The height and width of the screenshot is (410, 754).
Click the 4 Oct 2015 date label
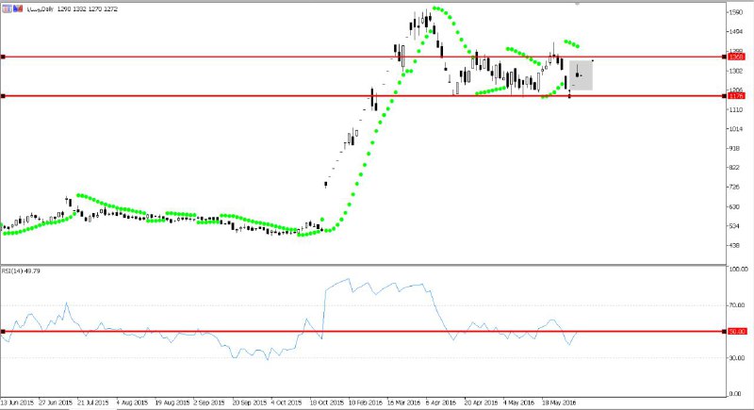(287, 402)
